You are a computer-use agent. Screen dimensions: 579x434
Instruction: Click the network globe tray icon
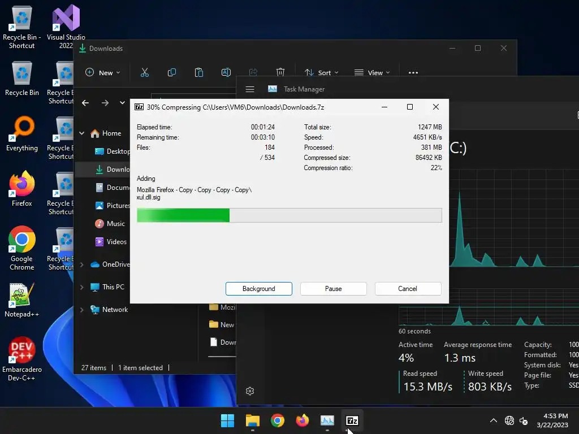[509, 420]
